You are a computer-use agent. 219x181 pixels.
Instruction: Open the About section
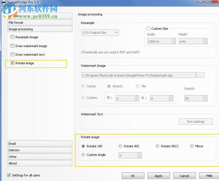[40, 163]
